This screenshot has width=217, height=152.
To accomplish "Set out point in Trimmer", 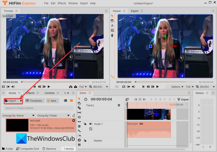I will click(x=13, y=87).
